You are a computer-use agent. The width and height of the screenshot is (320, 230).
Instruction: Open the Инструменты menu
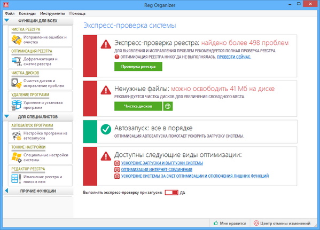tap(52, 13)
